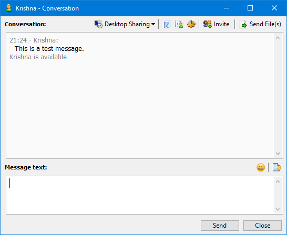Image resolution: width=287 pixels, height=235 pixels.
Task: Click conversation scrollbar up arrow
Action: (x=278, y=38)
